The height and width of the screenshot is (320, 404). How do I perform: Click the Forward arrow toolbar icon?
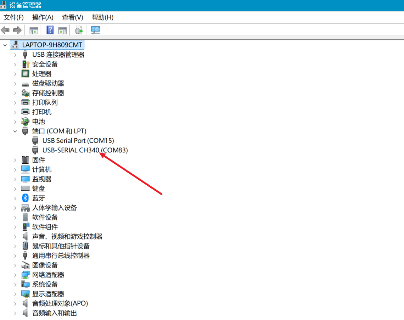pyautogui.click(x=17, y=30)
